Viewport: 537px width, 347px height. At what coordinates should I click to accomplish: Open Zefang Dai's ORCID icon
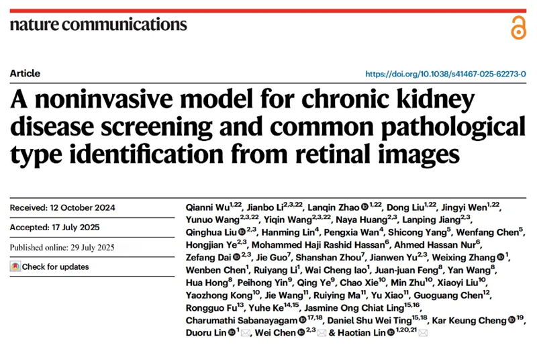click(237, 257)
